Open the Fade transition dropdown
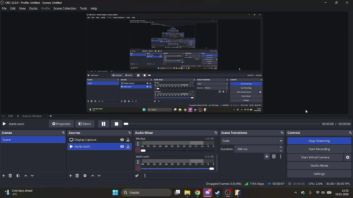 [252, 141]
